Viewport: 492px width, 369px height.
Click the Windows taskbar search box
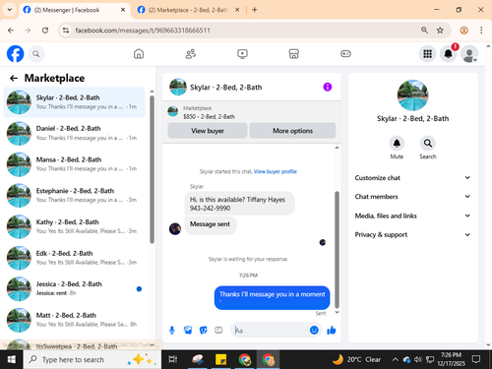[92, 359]
